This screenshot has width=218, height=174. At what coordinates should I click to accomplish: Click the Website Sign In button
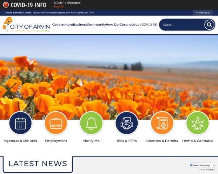click(x=203, y=13)
